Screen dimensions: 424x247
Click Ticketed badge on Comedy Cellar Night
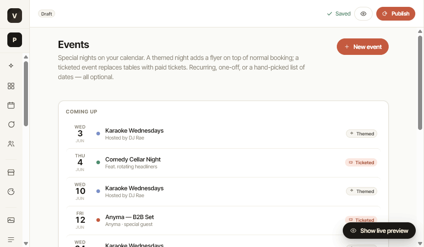pyautogui.click(x=361, y=162)
